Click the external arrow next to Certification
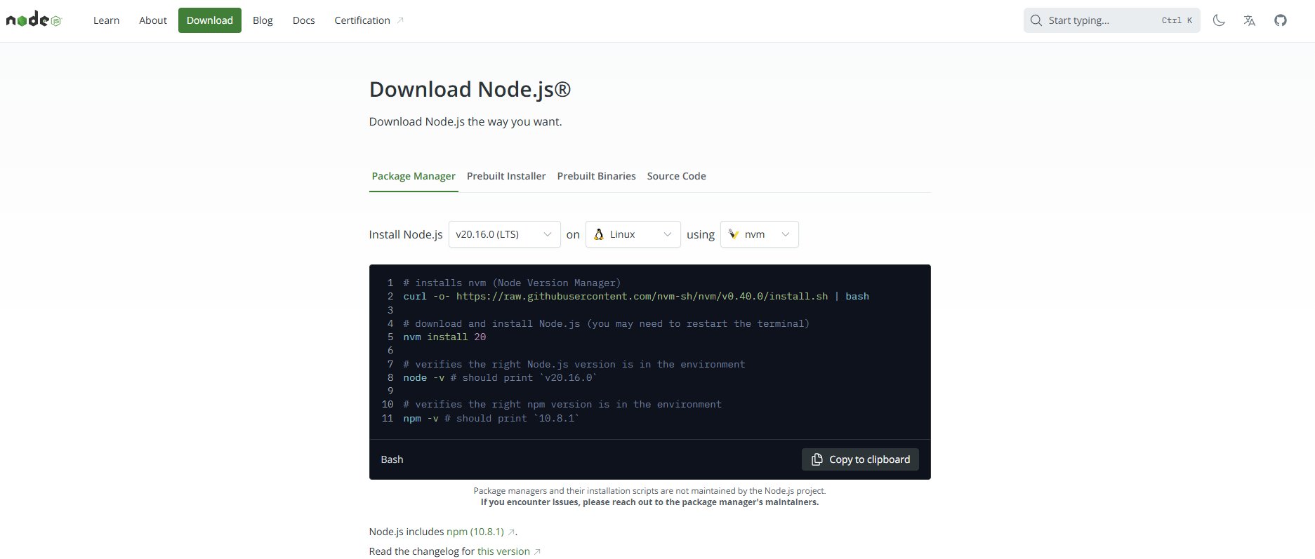The width and height of the screenshot is (1315, 559). coord(401,20)
